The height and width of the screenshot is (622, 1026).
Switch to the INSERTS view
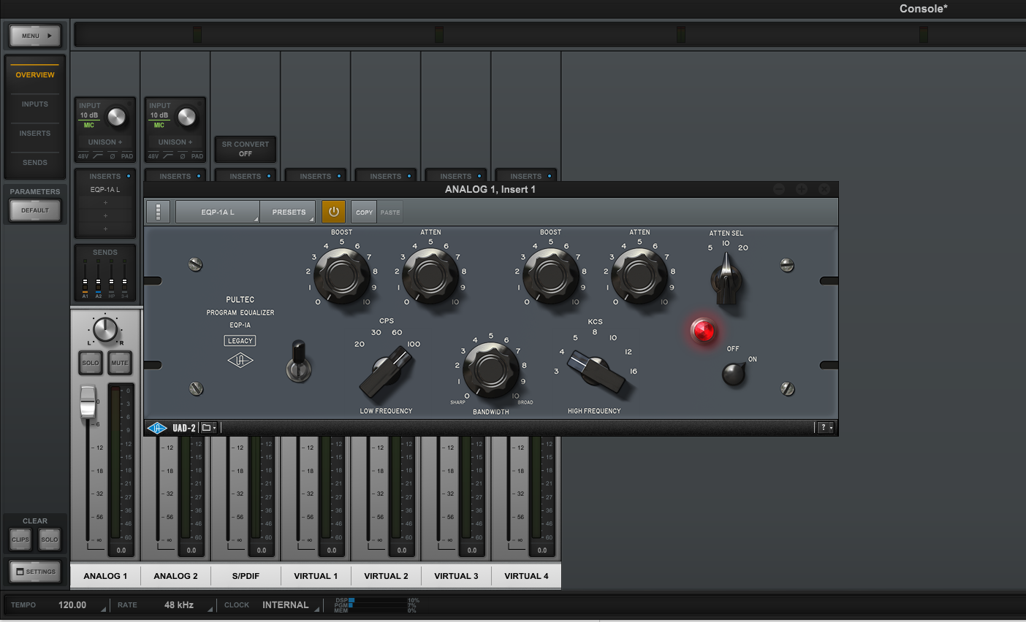pyautogui.click(x=35, y=134)
